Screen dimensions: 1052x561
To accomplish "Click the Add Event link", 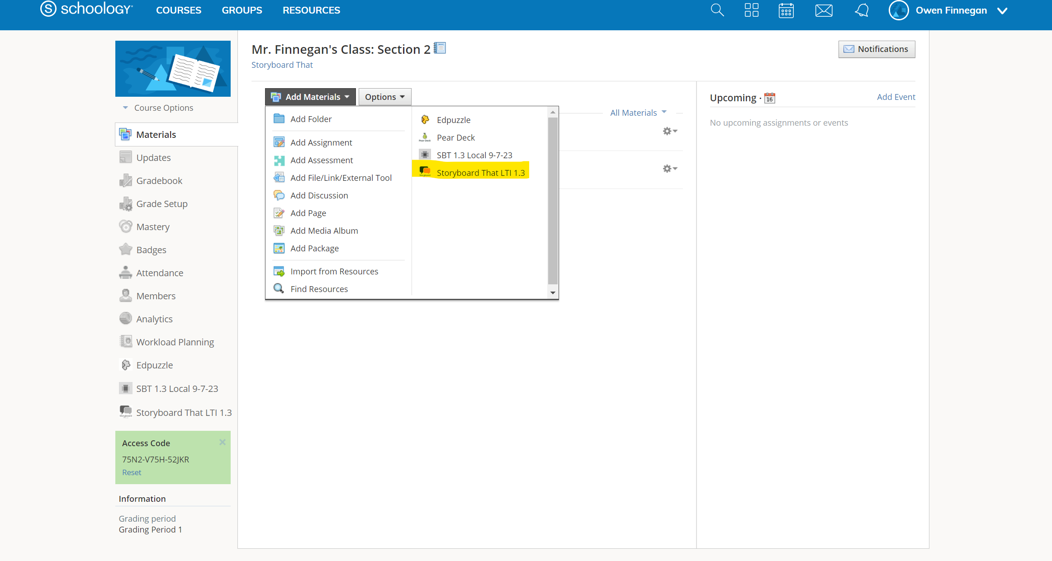I will pos(896,97).
